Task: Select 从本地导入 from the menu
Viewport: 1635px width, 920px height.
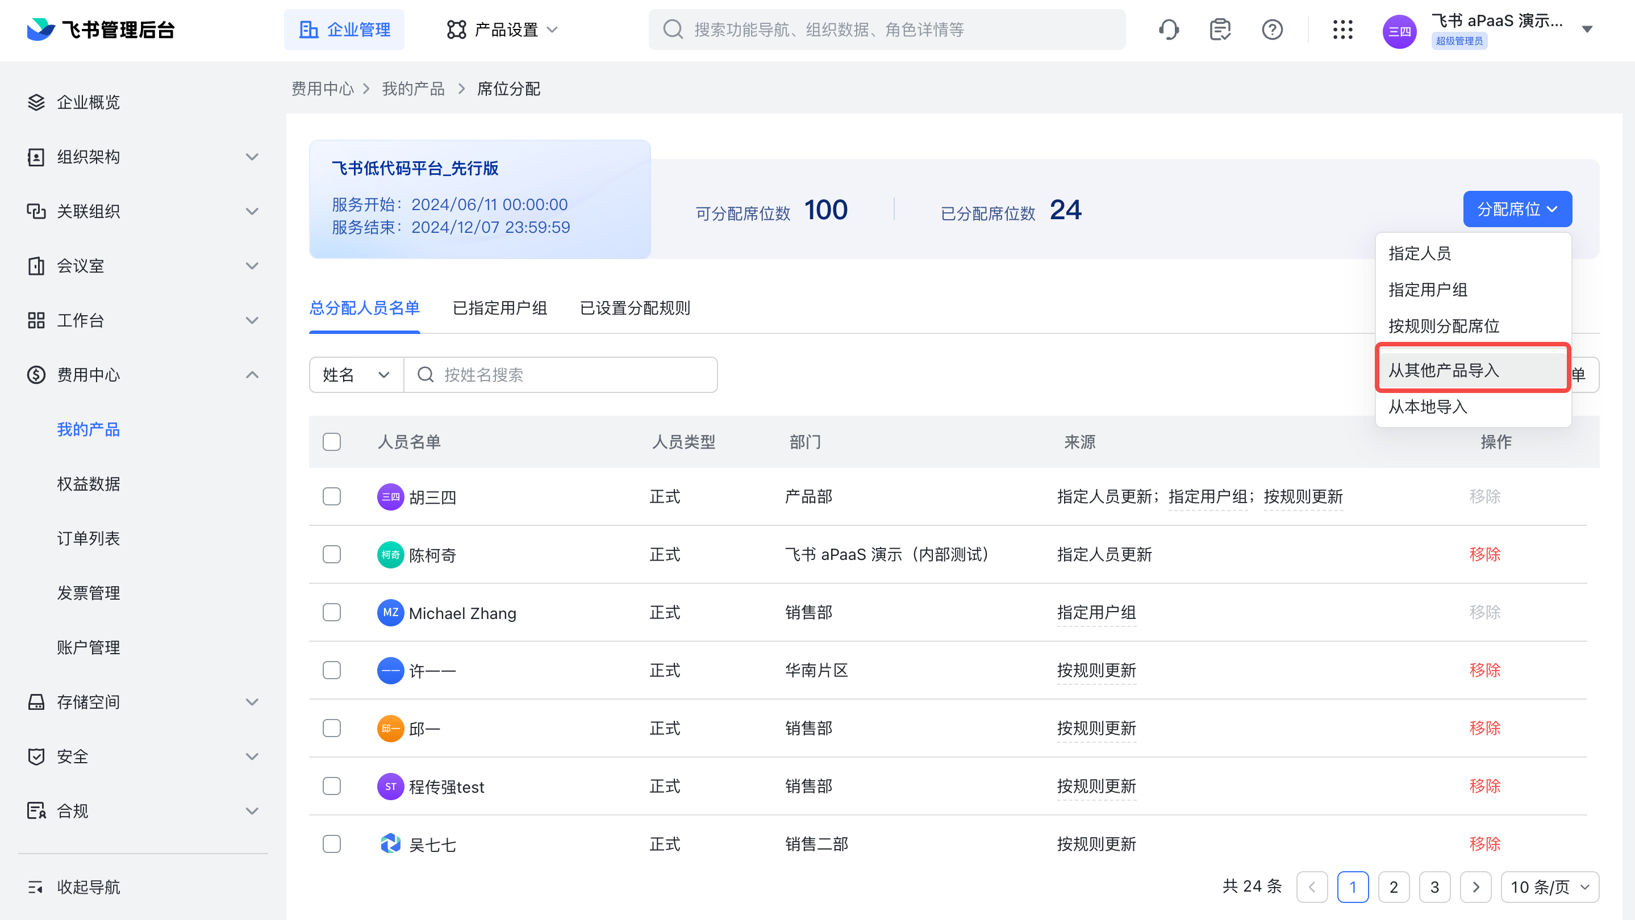Action: [1473, 407]
